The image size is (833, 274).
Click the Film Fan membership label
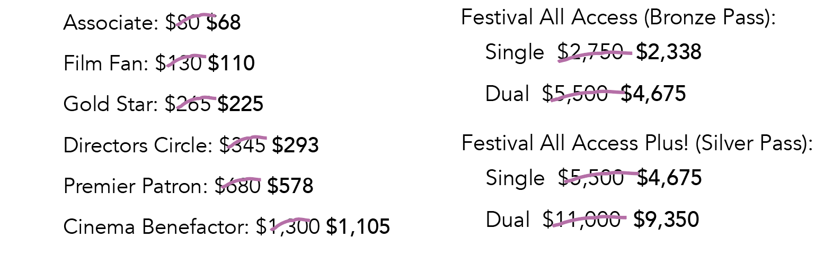[x=106, y=63]
